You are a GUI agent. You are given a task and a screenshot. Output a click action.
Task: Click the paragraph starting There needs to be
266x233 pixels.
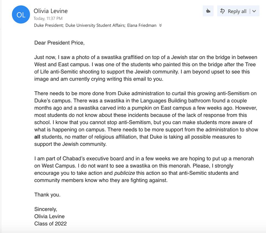coord(145,118)
